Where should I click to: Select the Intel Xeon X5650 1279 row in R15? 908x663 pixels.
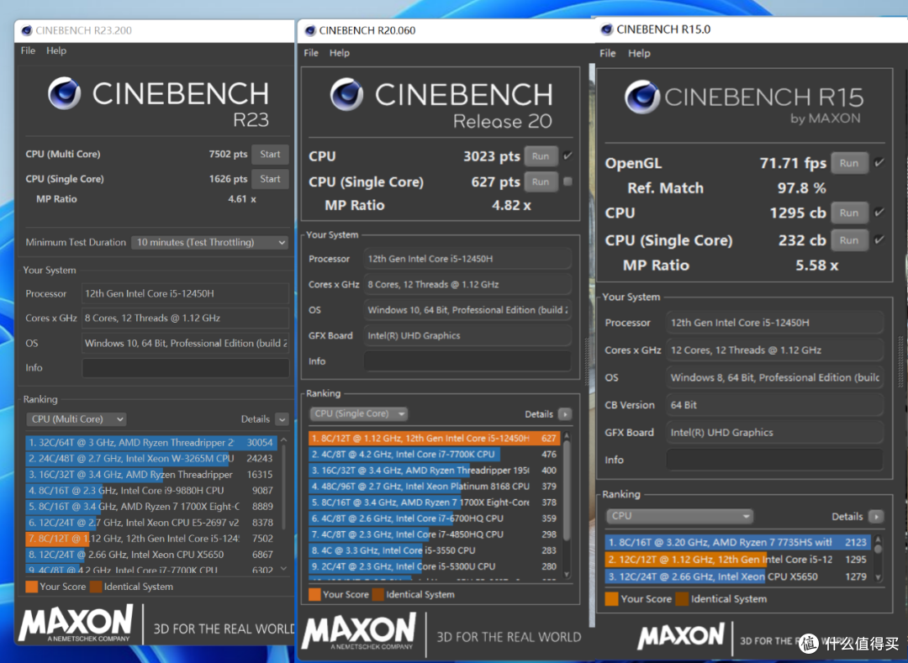click(x=738, y=576)
